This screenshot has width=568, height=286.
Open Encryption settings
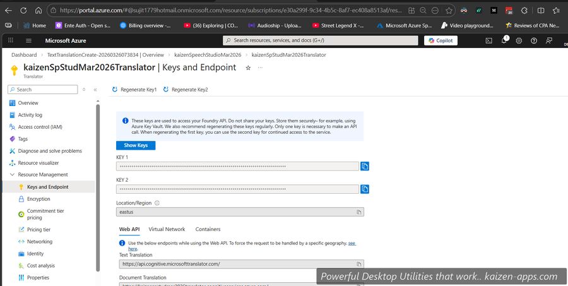(x=38, y=199)
